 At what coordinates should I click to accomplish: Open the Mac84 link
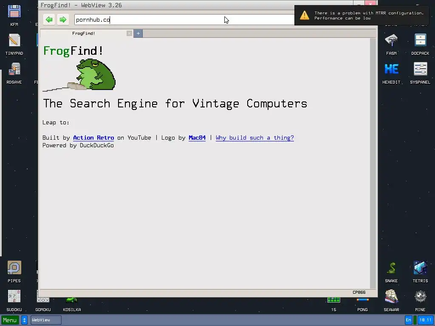click(197, 138)
